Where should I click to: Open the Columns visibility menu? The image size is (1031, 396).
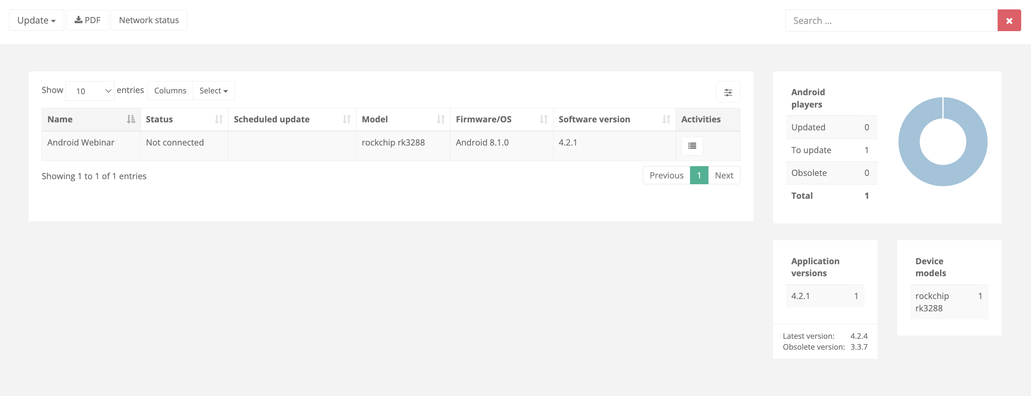170,90
